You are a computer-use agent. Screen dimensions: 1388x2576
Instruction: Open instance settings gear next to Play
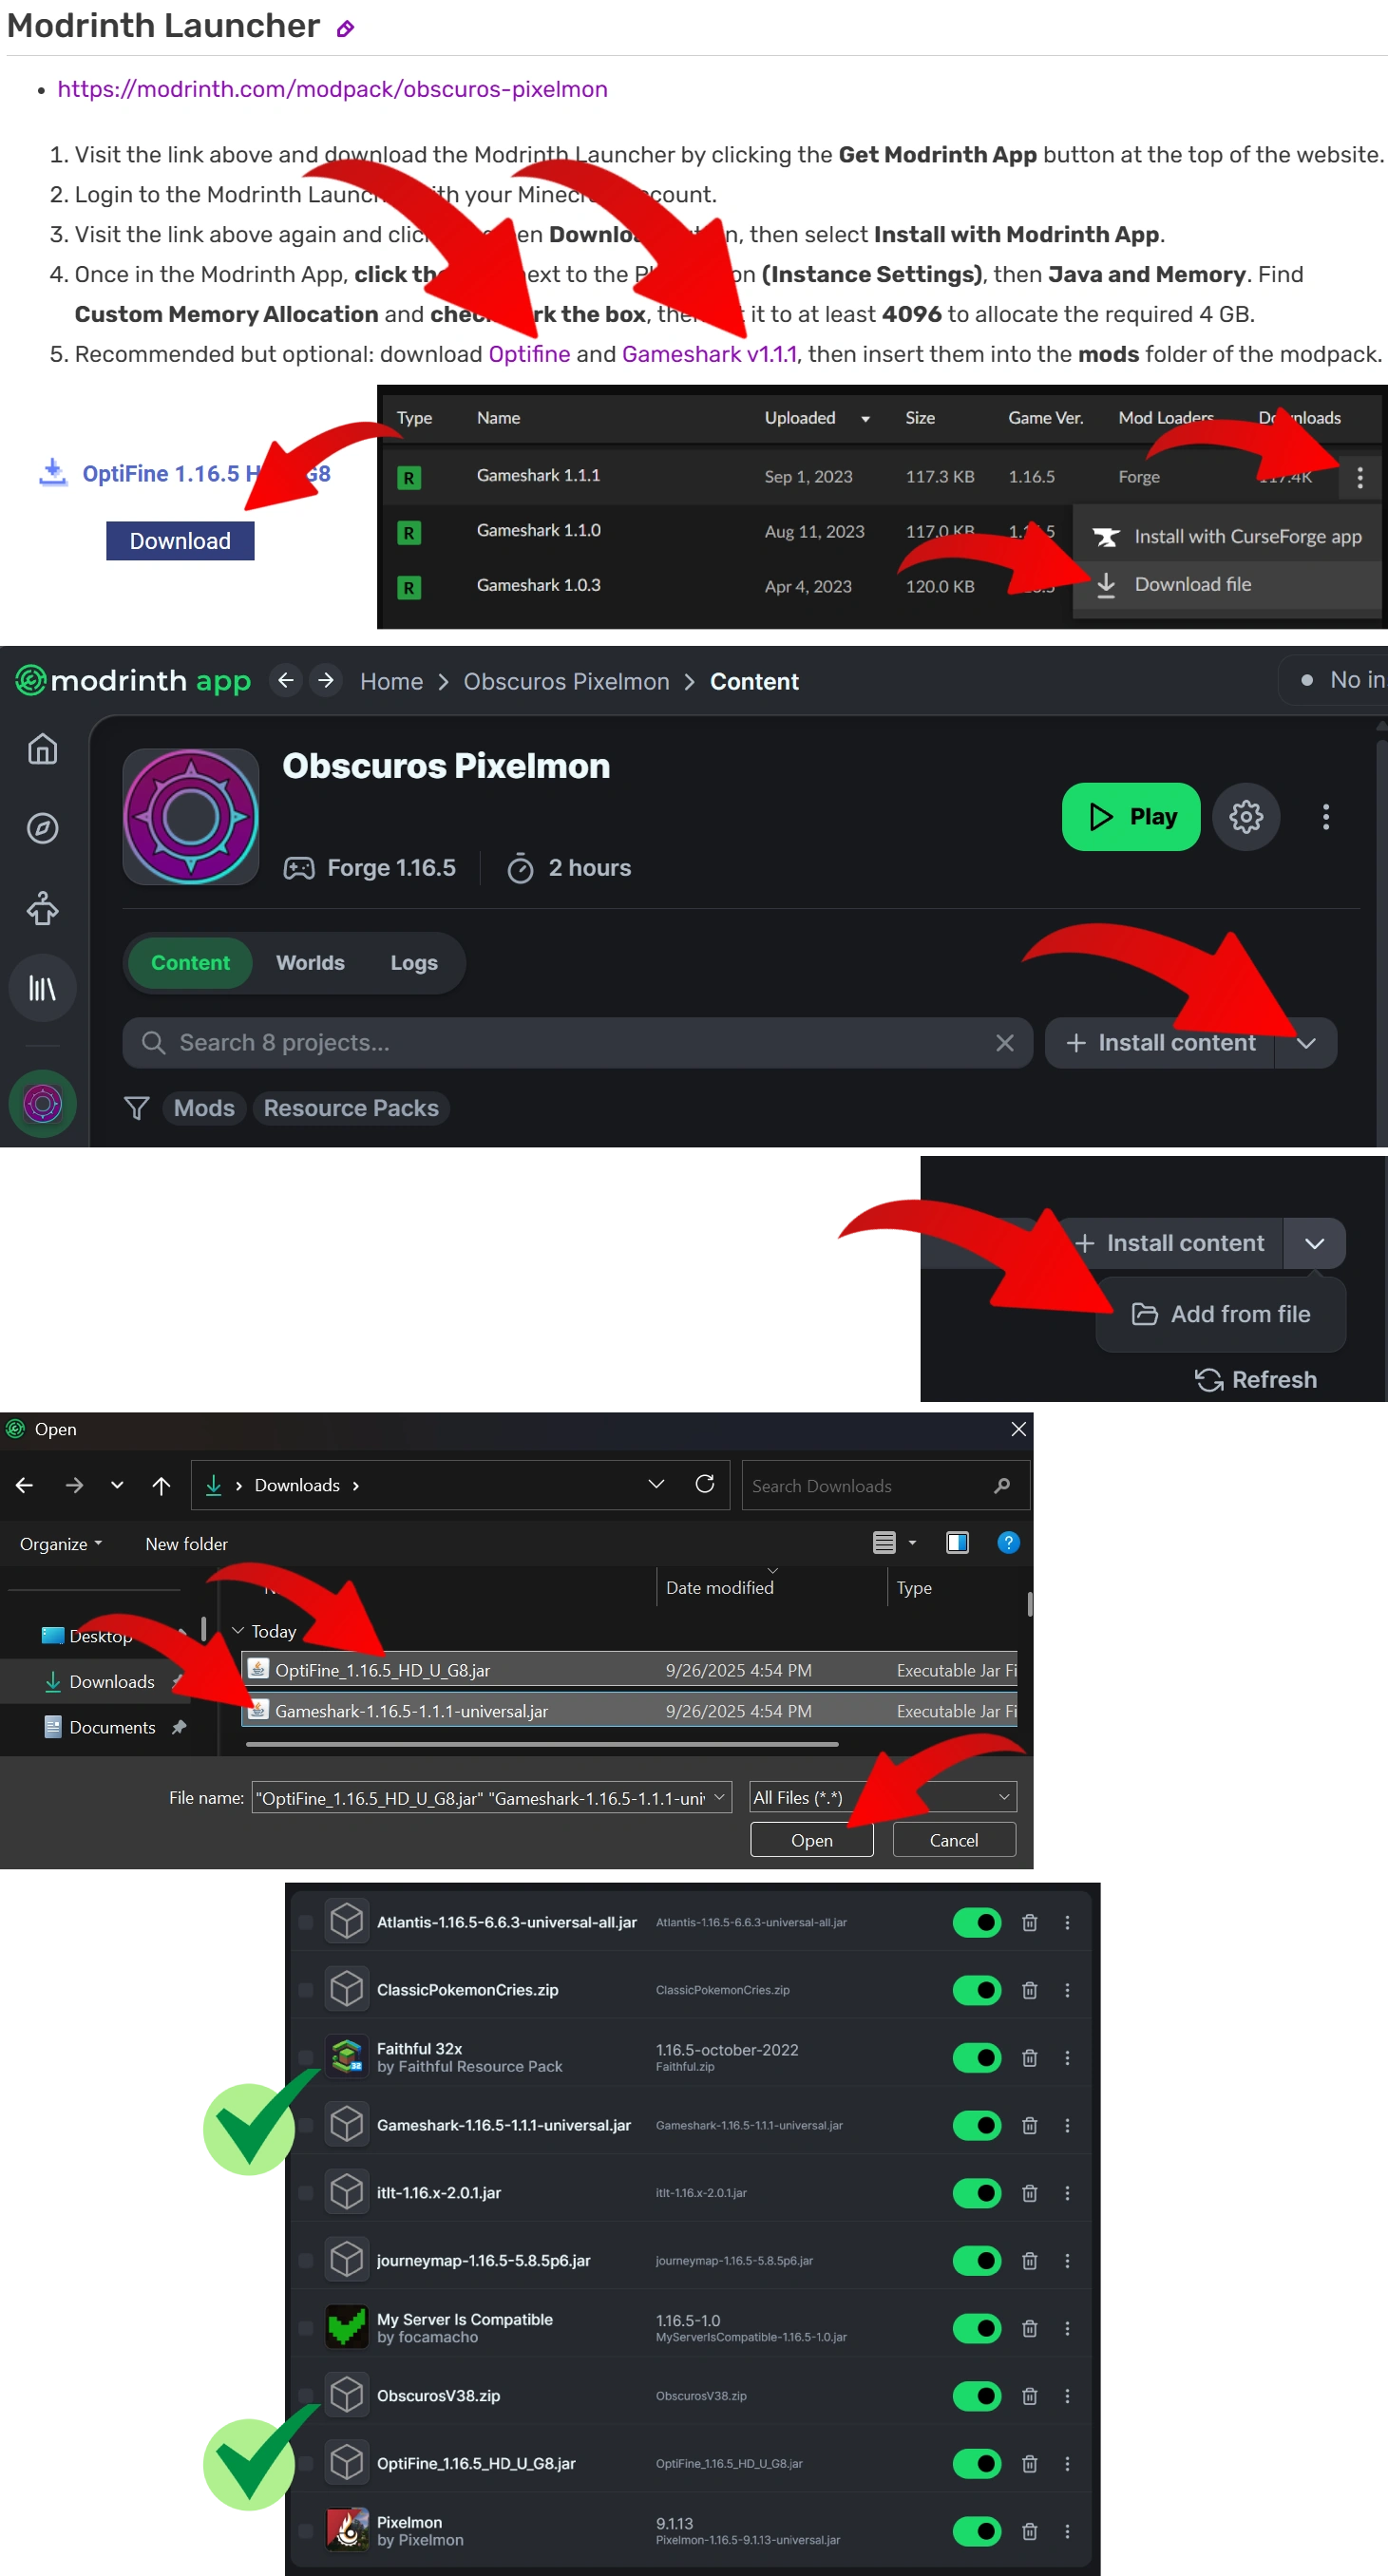1246,817
